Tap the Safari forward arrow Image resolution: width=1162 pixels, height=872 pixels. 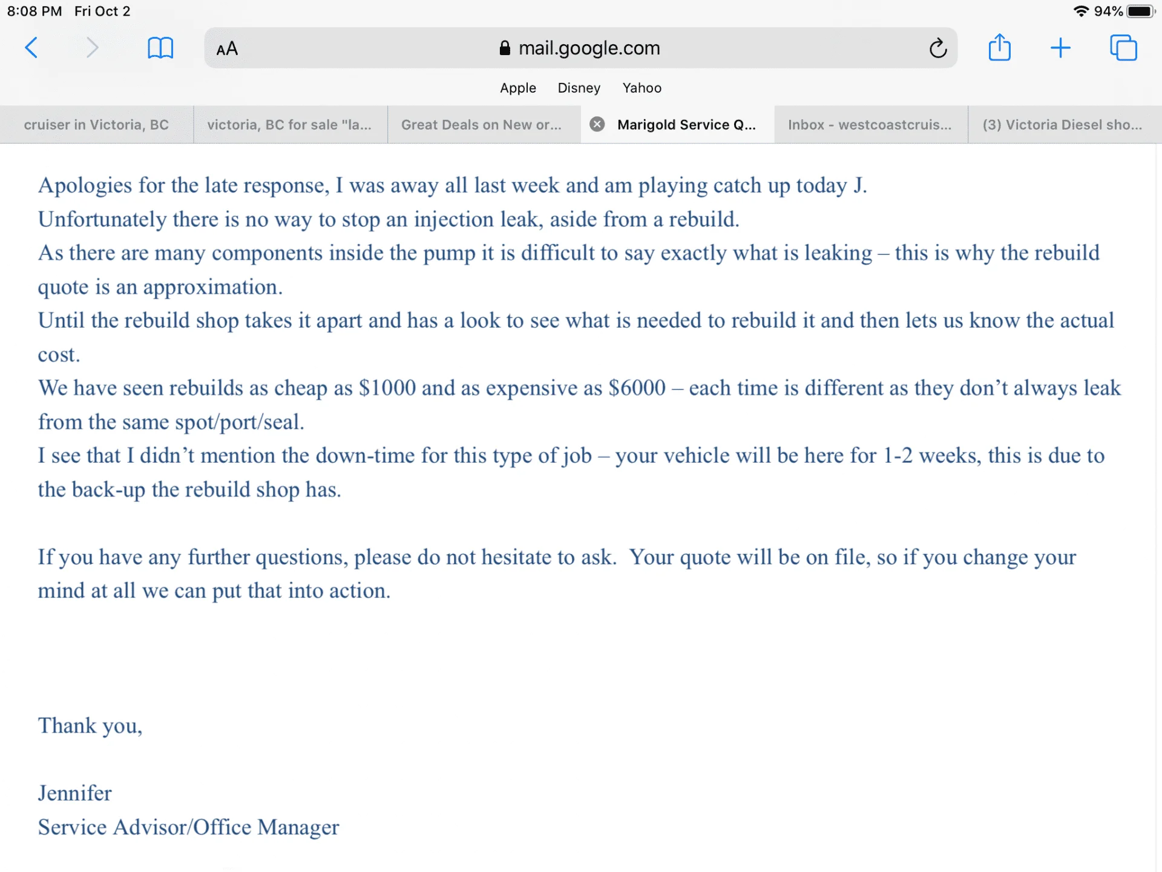coord(92,47)
